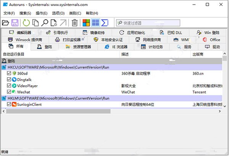Select the 所有 tab
The height and width of the screenshot is (156, 229).
pyautogui.click(x=16, y=46)
